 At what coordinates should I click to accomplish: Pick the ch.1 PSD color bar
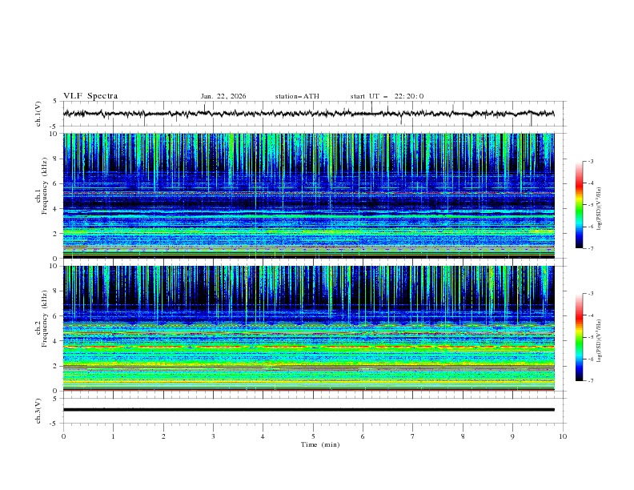click(579, 204)
